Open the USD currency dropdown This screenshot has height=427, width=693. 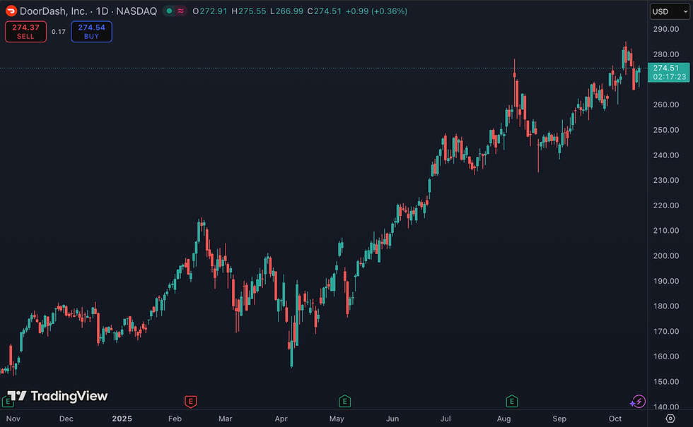click(x=670, y=11)
